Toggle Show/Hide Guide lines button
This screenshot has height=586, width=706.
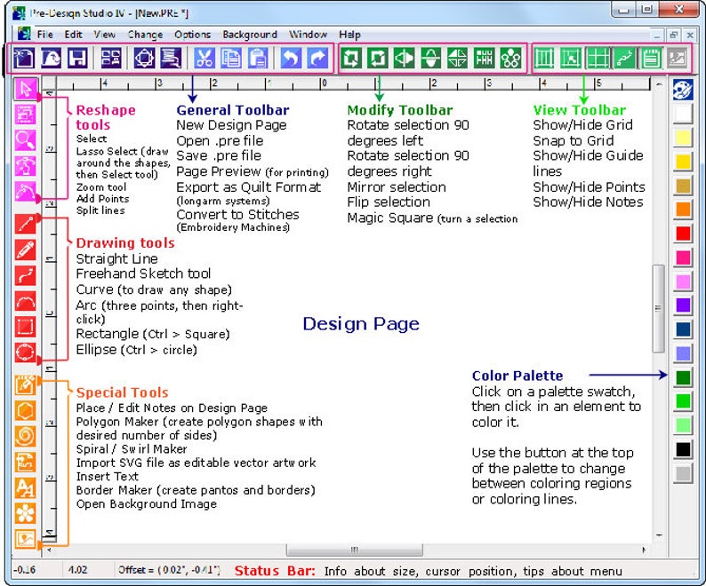[598, 58]
